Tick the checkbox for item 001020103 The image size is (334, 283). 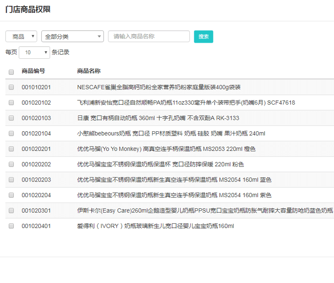click(x=11, y=118)
